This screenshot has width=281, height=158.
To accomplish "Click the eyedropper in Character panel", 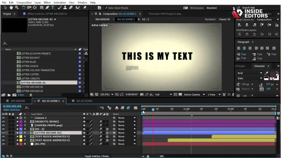I will pos(266,73).
